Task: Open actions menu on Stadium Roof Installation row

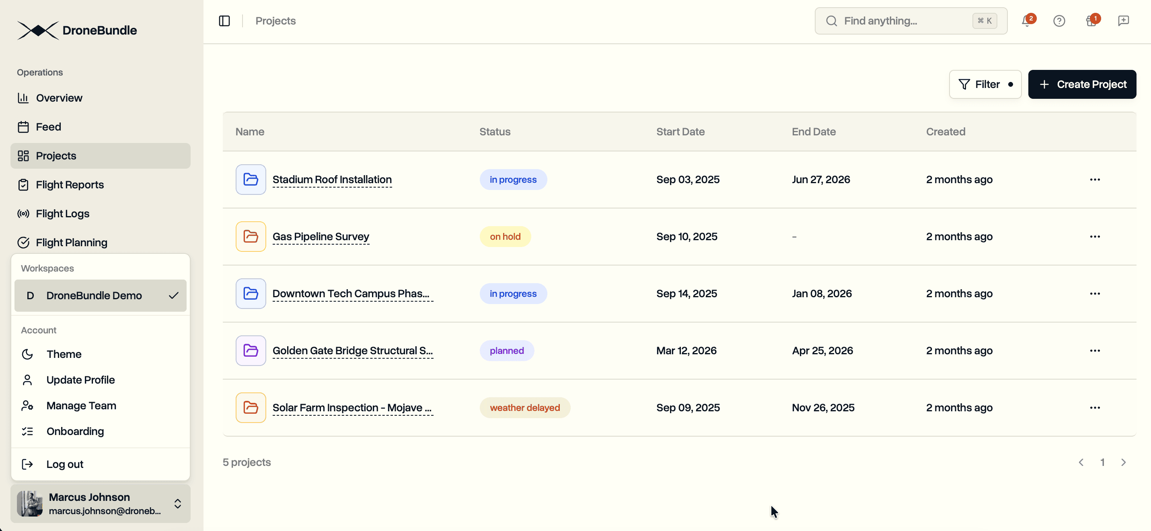Action: [x=1095, y=180]
